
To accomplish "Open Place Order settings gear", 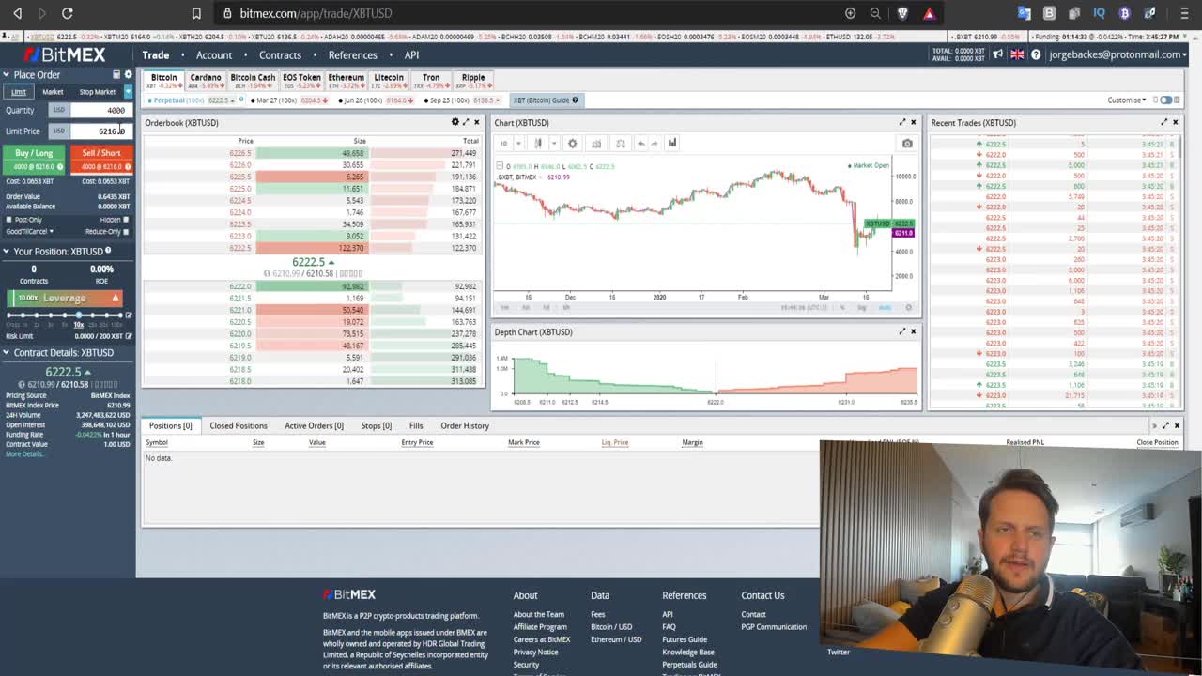I will pos(129,74).
